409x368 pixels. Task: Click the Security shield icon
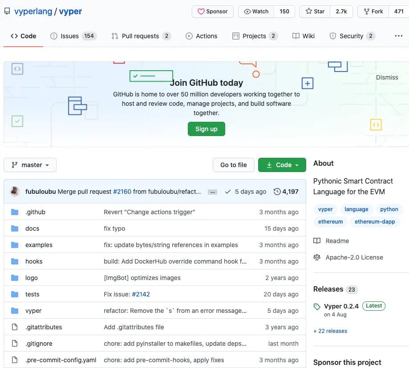pos(333,36)
